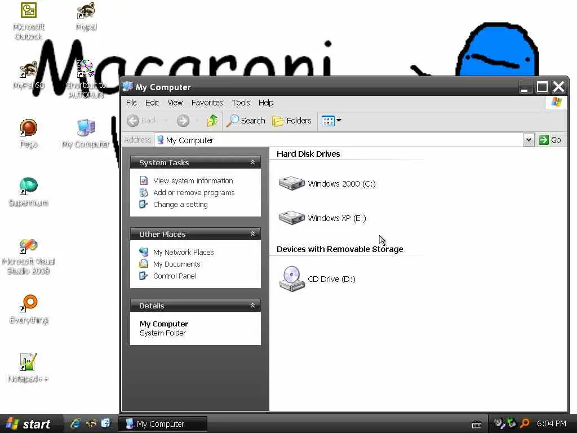Select the Everything desktop icon
Screen dimensions: 577x433
coord(29,310)
